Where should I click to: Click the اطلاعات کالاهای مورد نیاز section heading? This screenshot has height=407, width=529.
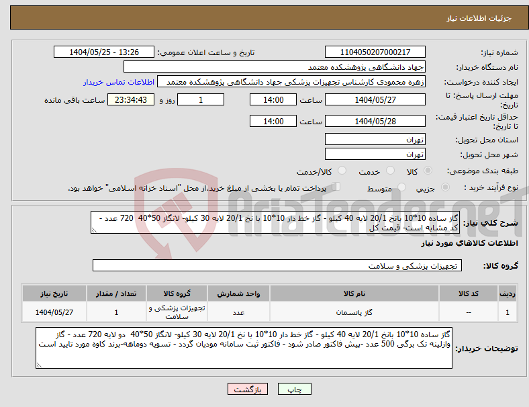469,243
